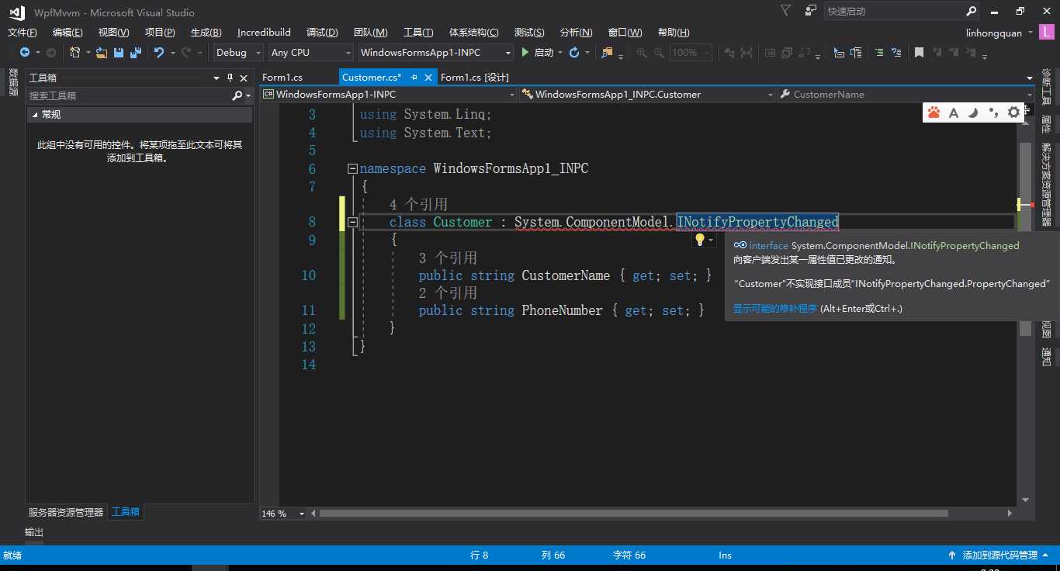
Task: Click 显示可能的修补程序 link
Action: pyautogui.click(x=775, y=308)
